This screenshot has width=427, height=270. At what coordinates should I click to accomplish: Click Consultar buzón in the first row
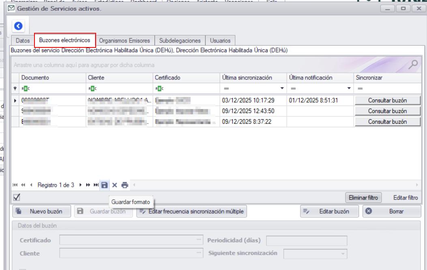[x=387, y=100]
